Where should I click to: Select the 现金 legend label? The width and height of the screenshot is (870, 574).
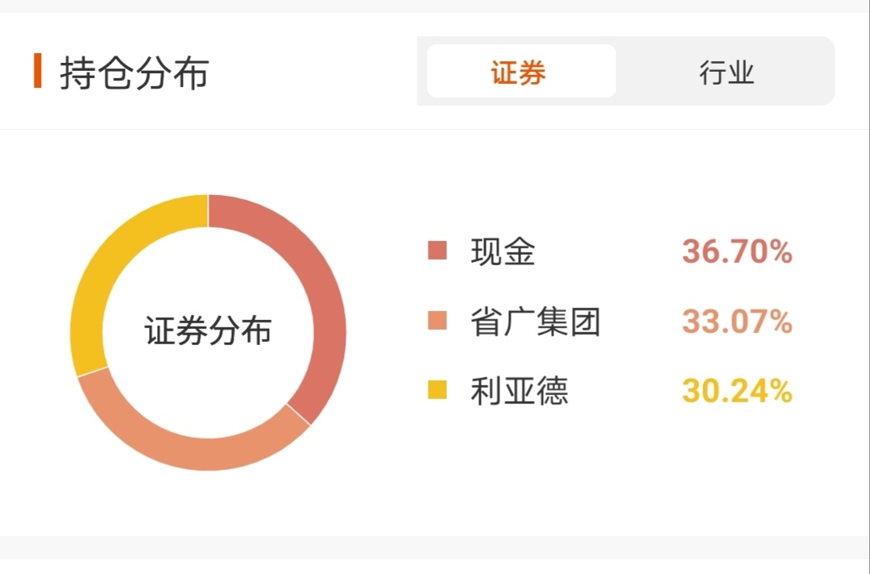[503, 252]
